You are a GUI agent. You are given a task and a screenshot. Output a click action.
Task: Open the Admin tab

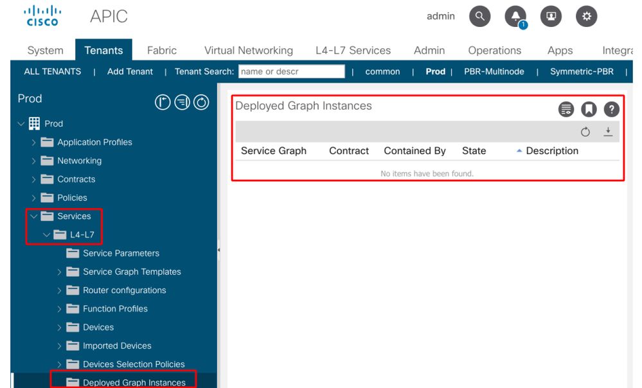[x=429, y=50]
